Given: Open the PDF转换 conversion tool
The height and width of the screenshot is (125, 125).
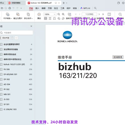Looking at the screenshot, I should point(7,16).
